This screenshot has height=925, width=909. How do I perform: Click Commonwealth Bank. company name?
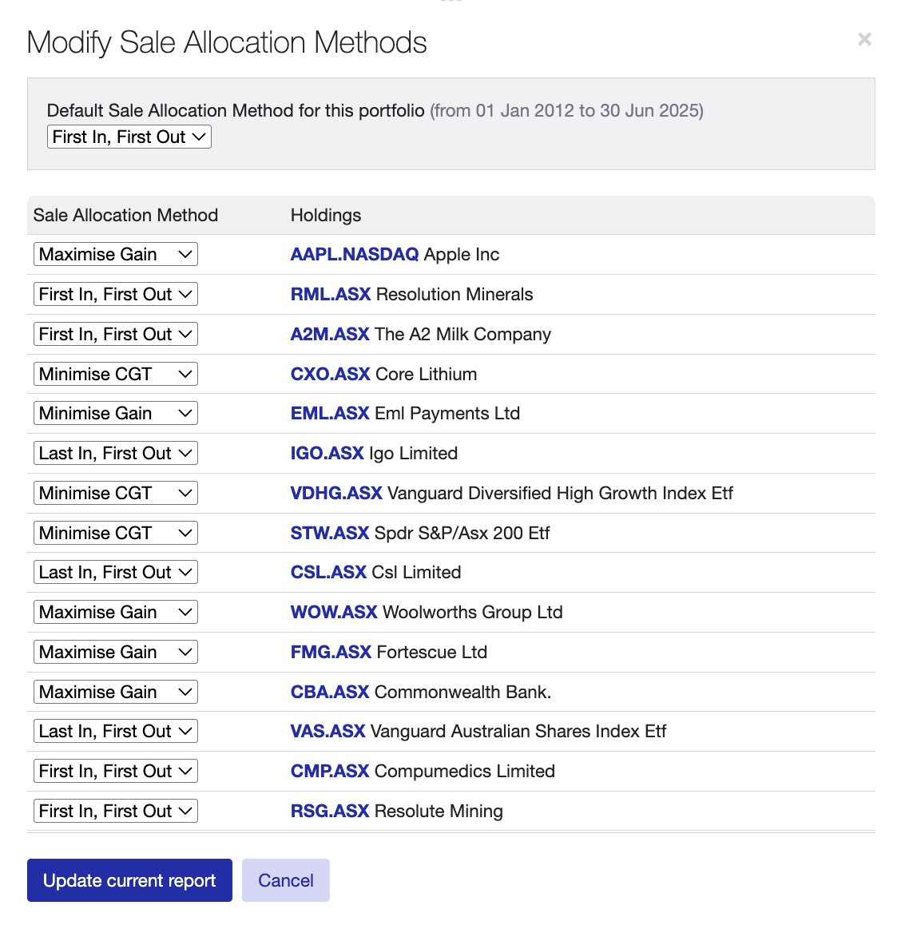pos(462,692)
